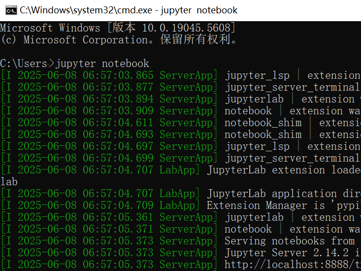Click the http://localhost:8888 URL
This screenshot has height=271, width=361.
pos(293,265)
